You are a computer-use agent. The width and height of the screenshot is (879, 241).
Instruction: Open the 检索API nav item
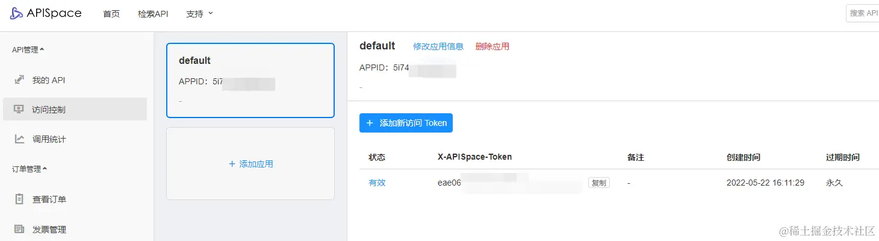pyautogui.click(x=153, y=14)
